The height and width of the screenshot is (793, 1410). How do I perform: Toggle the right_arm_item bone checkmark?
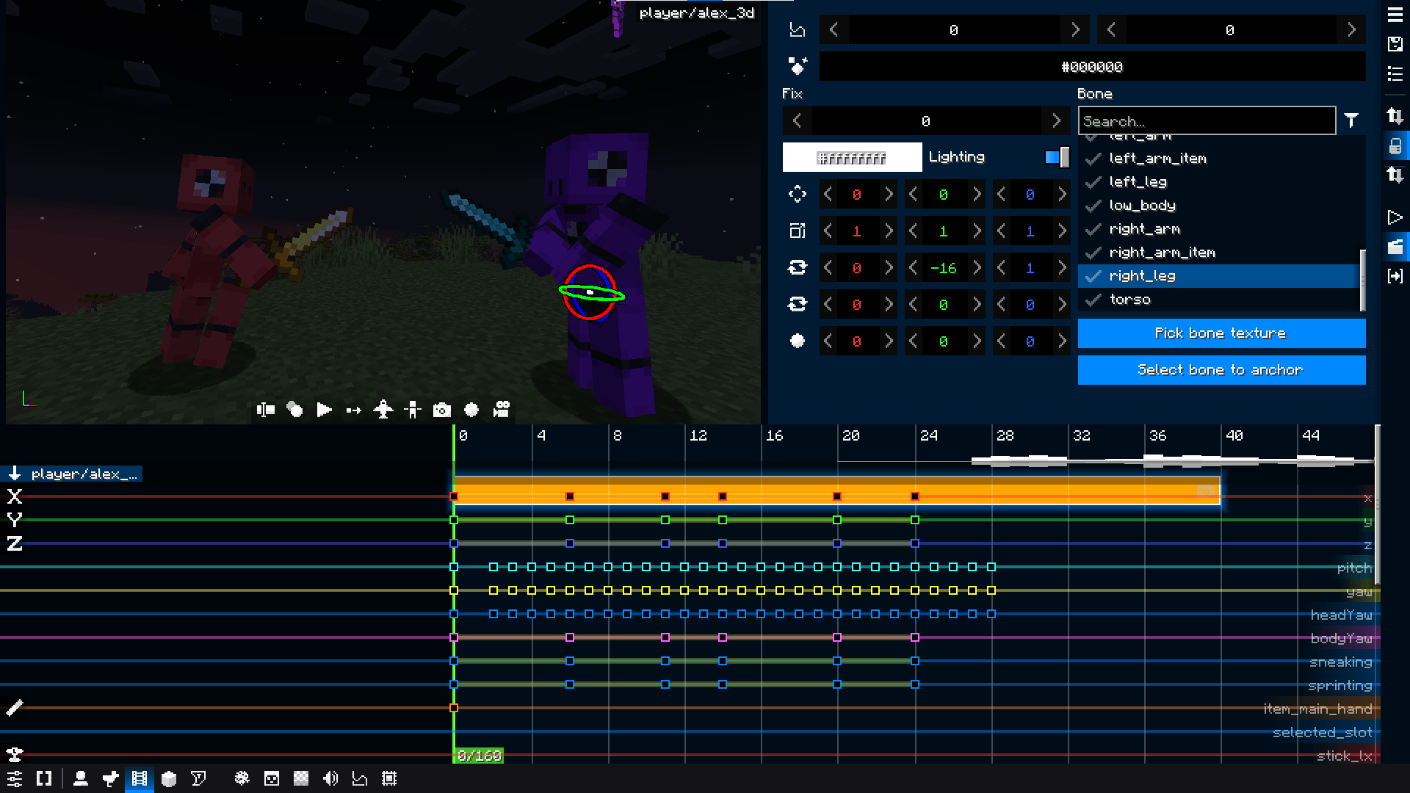(1093, 253)
